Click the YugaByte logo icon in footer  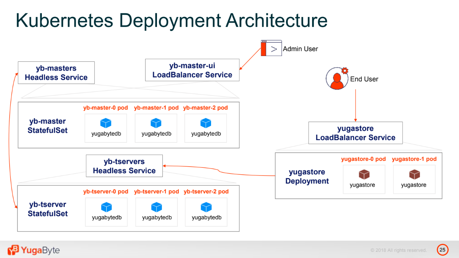[x=13, y=250]
